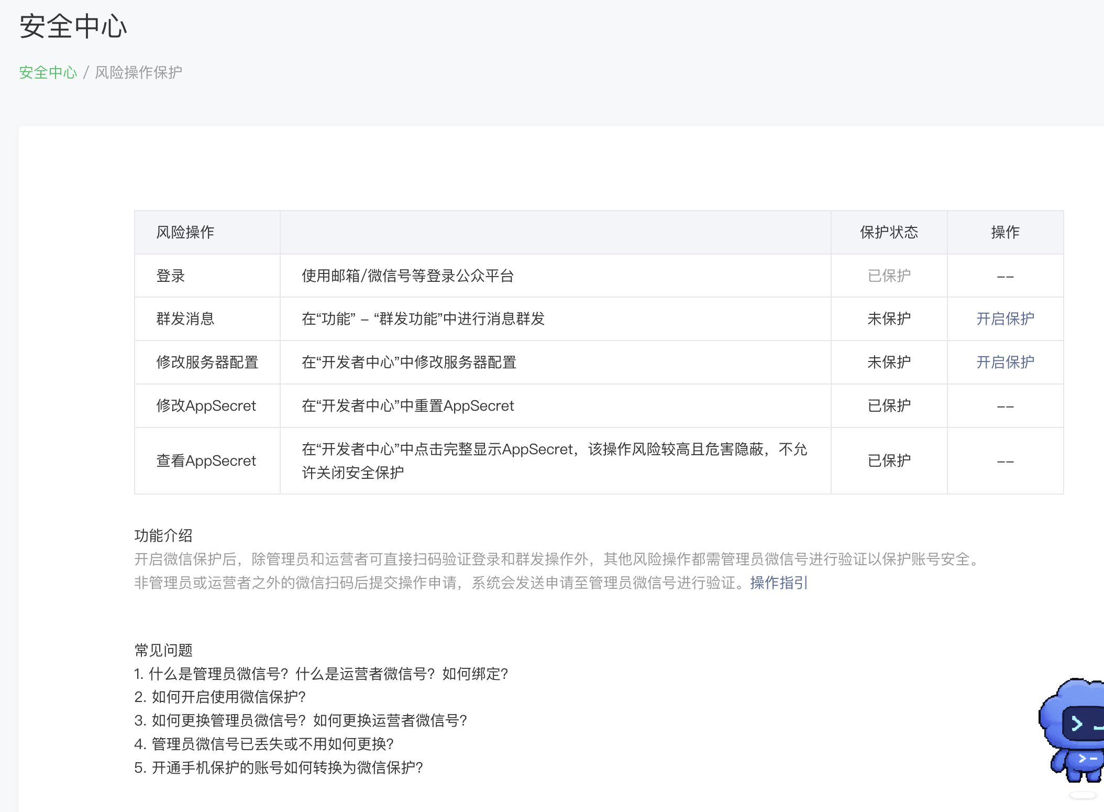This screenshot has width=1104, height=812.
Task: Click the 安全中心 page title
Action: pos(73,26)
